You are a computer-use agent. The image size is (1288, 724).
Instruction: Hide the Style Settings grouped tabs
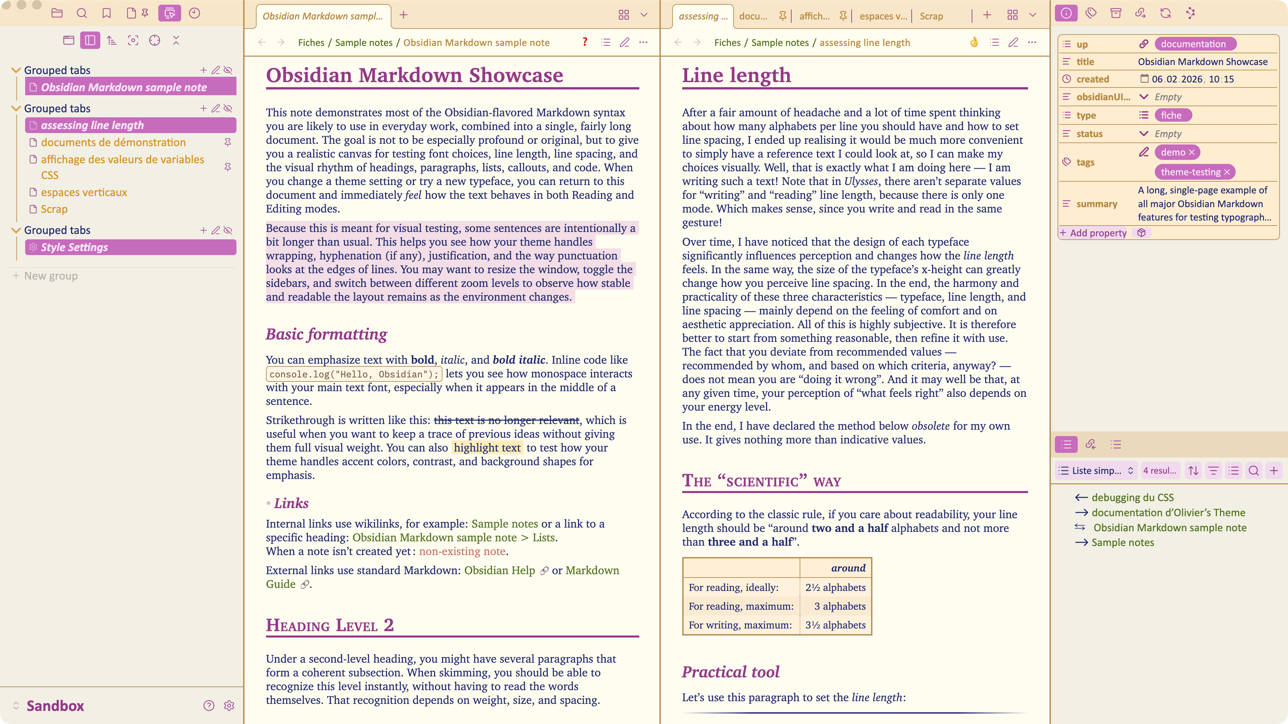228,230
